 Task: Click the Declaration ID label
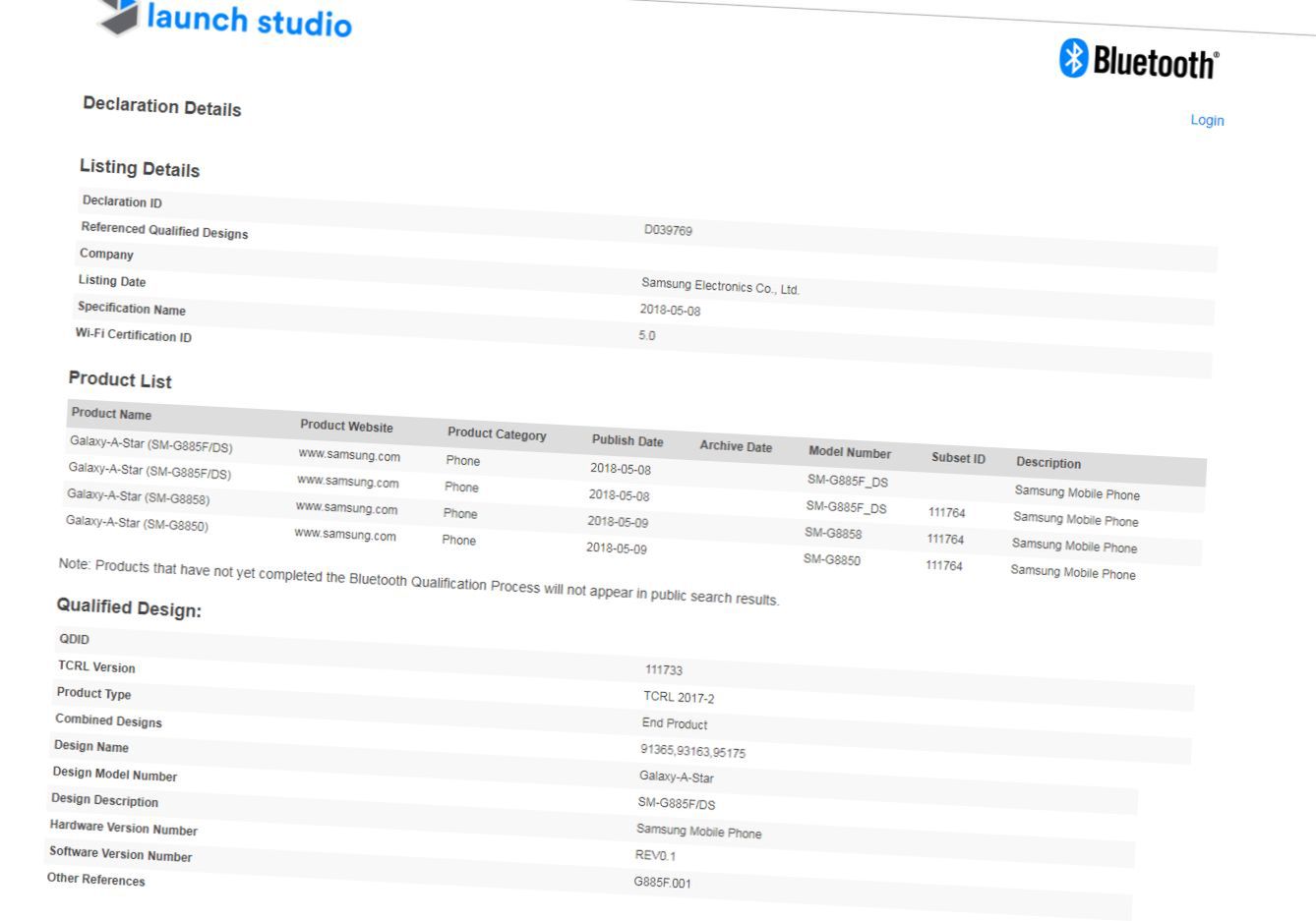[122, 201]
